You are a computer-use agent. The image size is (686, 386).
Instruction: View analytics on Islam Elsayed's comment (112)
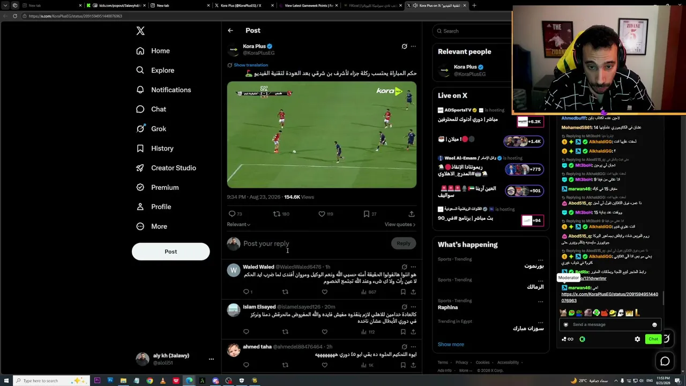pyautogui.click(x=368, y=332)
